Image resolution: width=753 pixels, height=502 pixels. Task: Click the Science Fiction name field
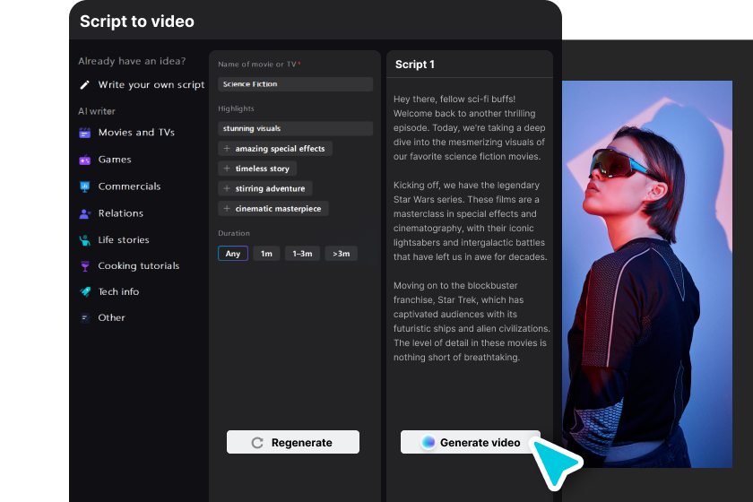pyautogui.click(x=295, y=84)
